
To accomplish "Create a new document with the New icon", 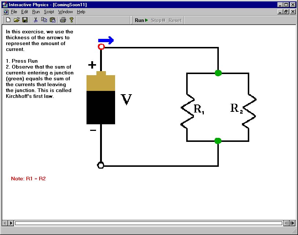I will click(x=8, y=20).
